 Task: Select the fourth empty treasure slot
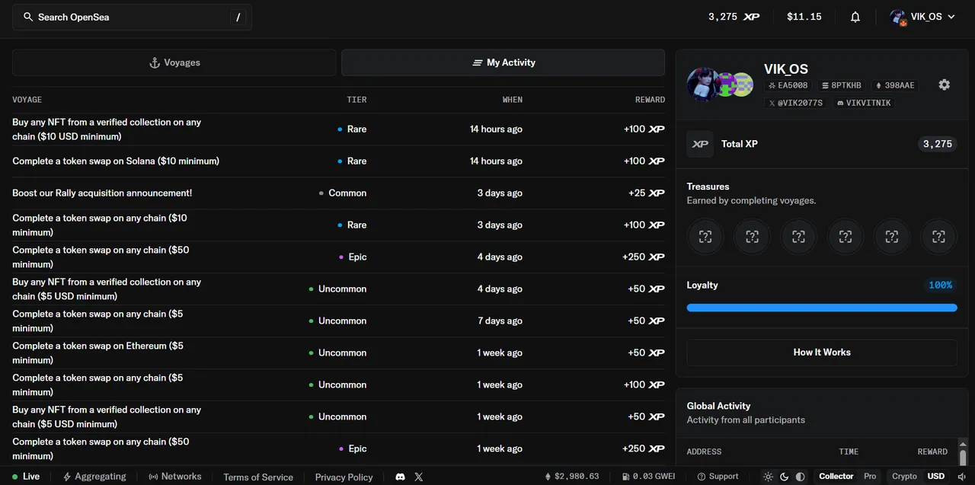coord(846,237)
